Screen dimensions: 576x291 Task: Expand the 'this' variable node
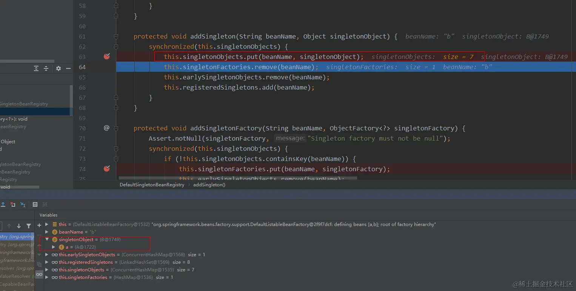tap(47, 224)
